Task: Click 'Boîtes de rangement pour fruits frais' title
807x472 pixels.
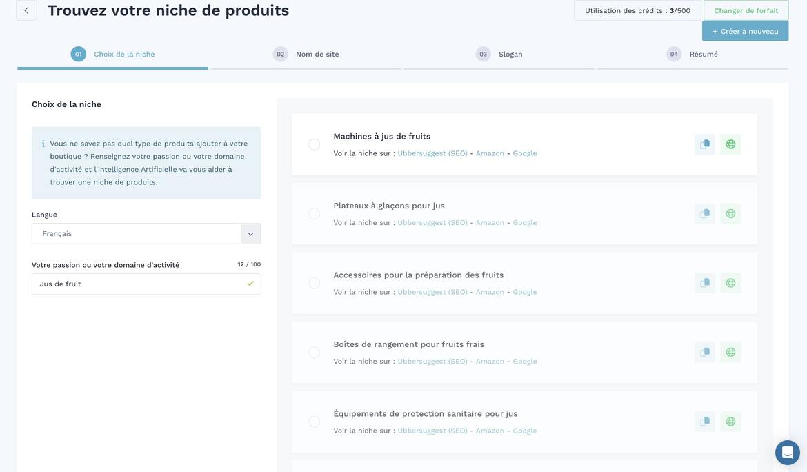Action: [408, 344]
